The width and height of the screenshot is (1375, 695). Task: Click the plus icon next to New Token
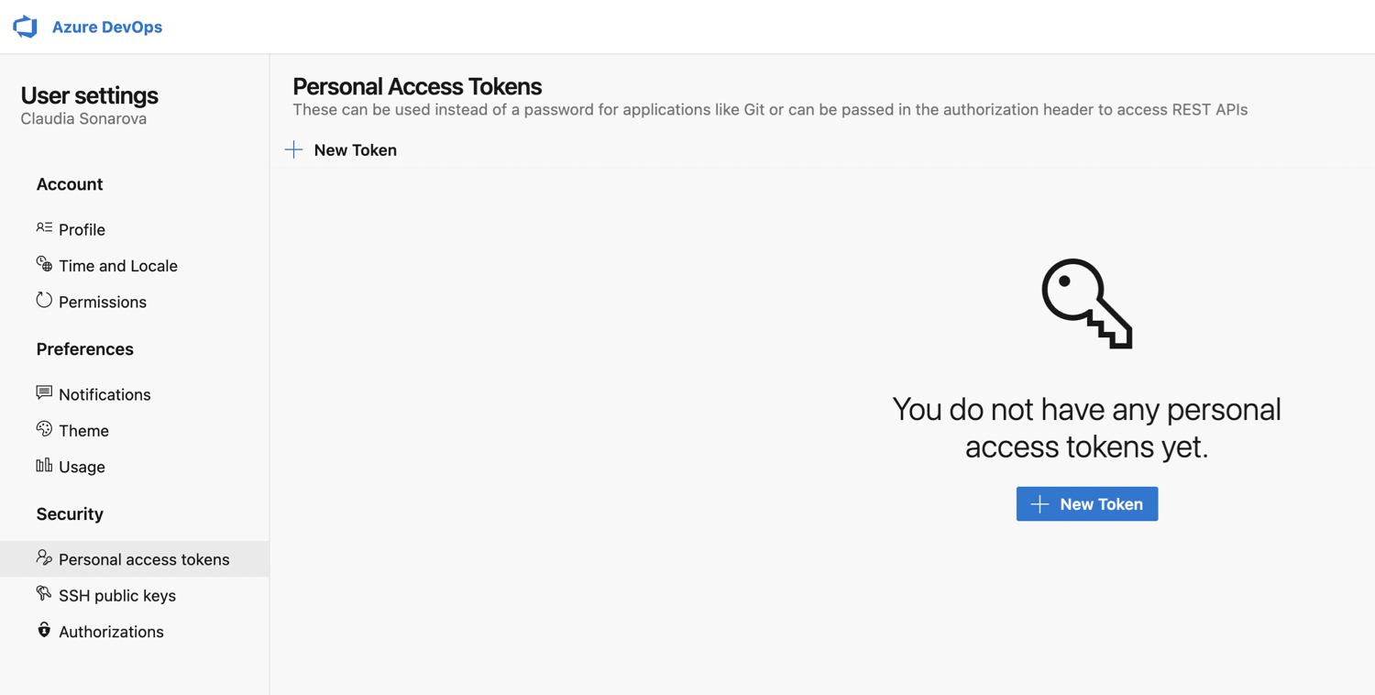293,149
